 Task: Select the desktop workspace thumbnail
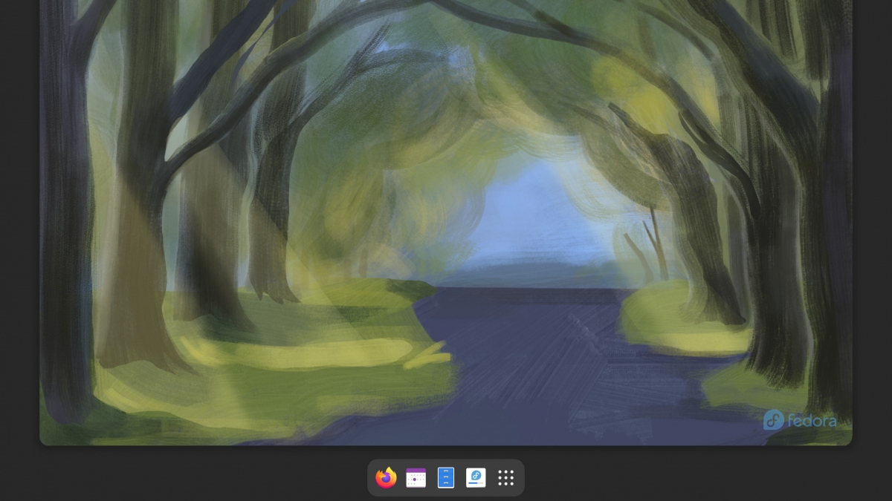446,223
